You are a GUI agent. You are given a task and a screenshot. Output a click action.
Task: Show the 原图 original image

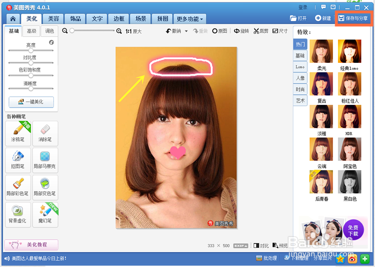tap(219, 31)
